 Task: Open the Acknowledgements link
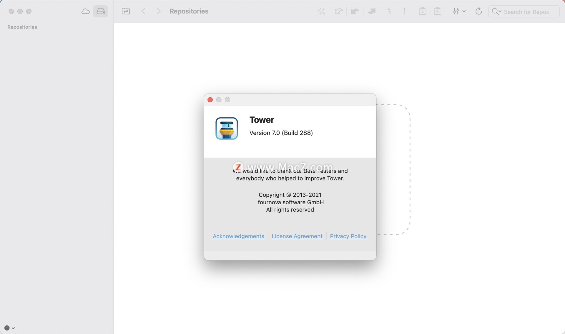coord(238,236)
